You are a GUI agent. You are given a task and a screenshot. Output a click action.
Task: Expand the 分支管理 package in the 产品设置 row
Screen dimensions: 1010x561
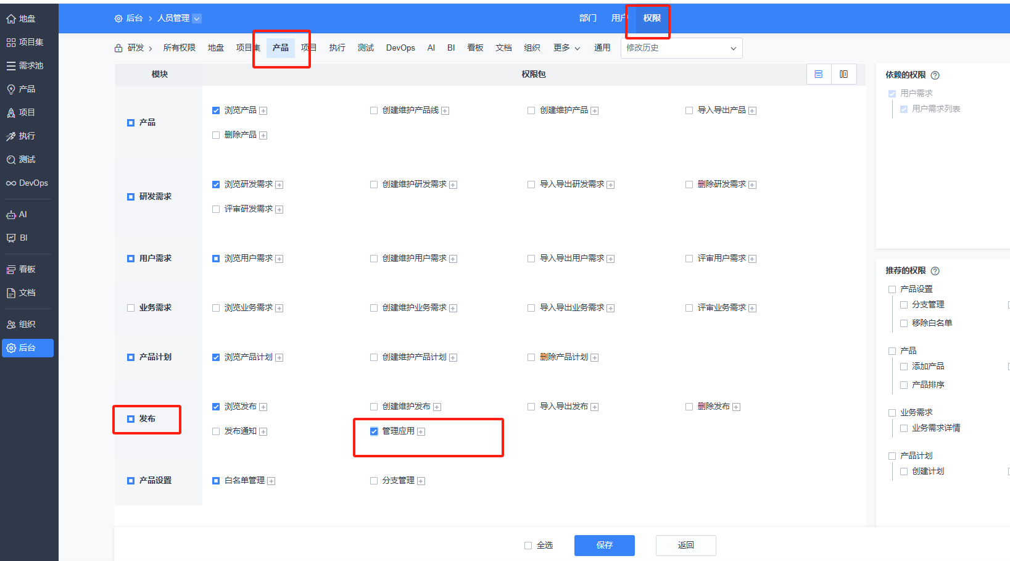point(421,481)
